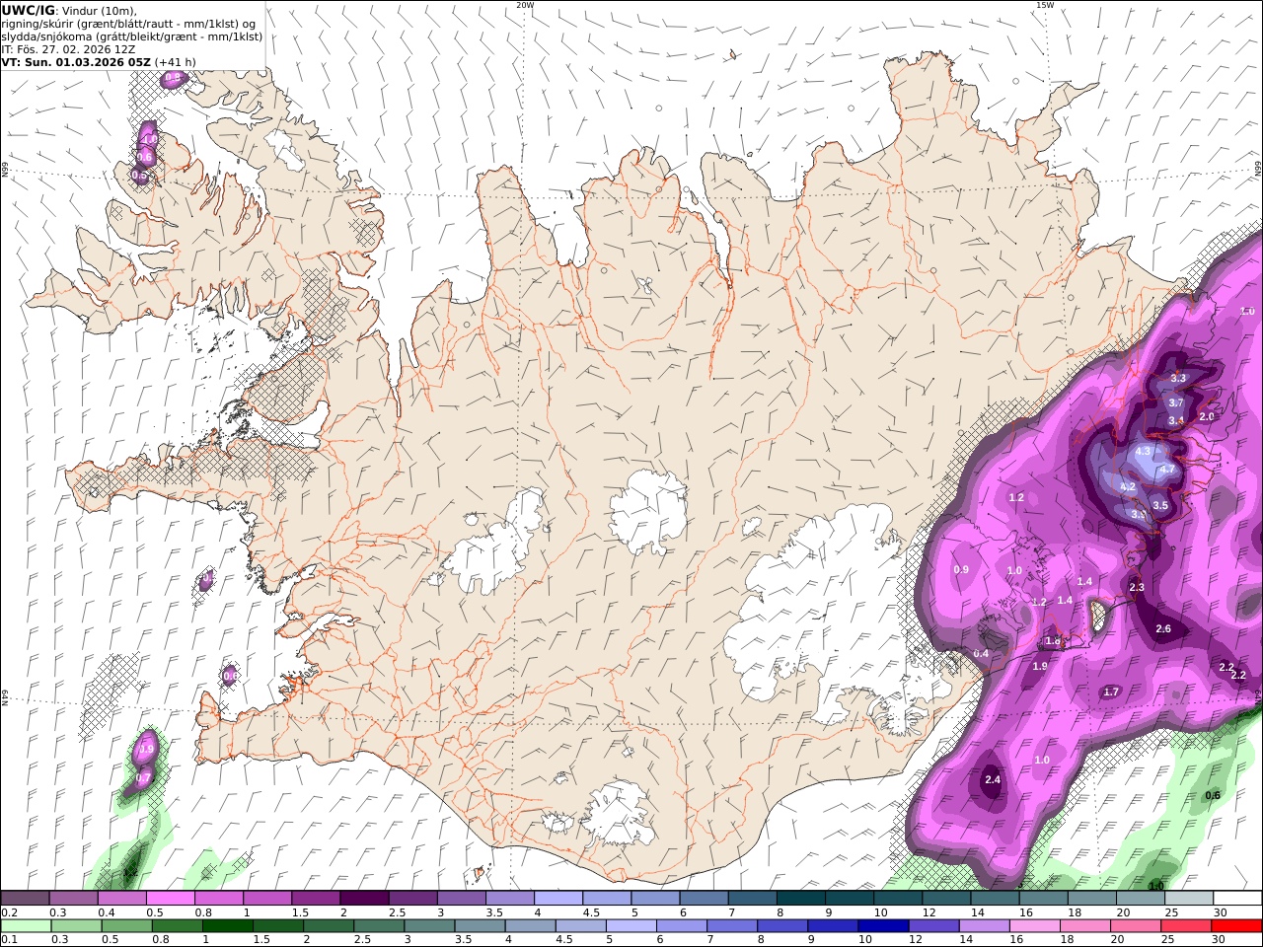The image size is (1263, 947).
Task: Click the light pink rain swatch between 16 and 18
Action: click(x=1034, y=926)
